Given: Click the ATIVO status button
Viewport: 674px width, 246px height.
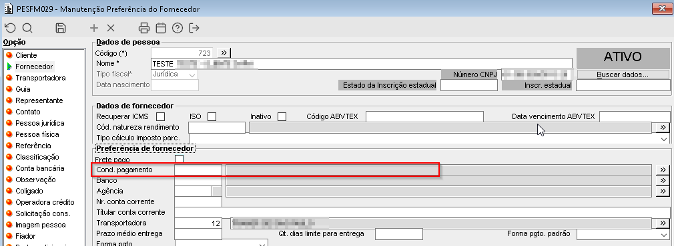Looking at the screenshot, I should tap(623, 57).
